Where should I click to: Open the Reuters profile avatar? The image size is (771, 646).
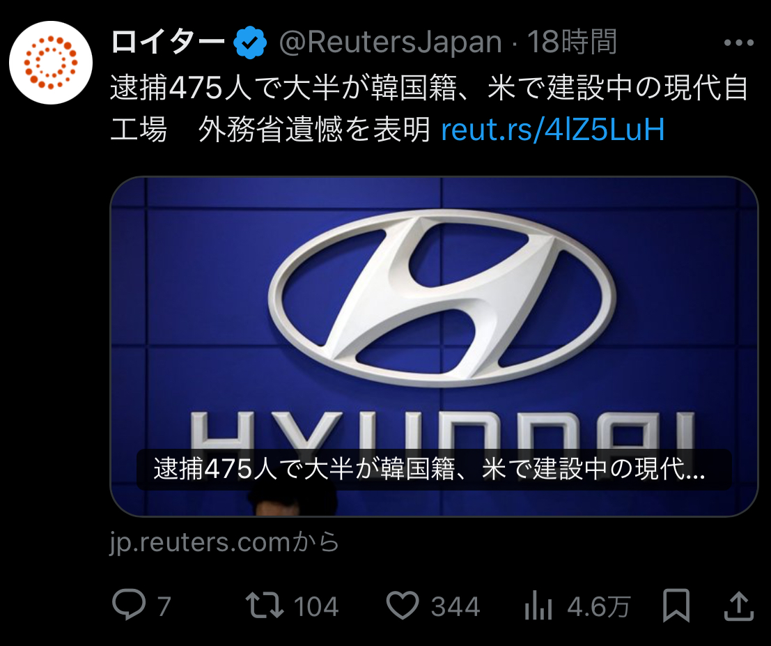(x=51, y=63)
